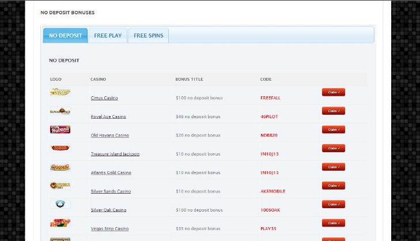Click the NO DEPOSIT BONUSES page heading
Screen dimensions: 420x241
click(67, 13)
